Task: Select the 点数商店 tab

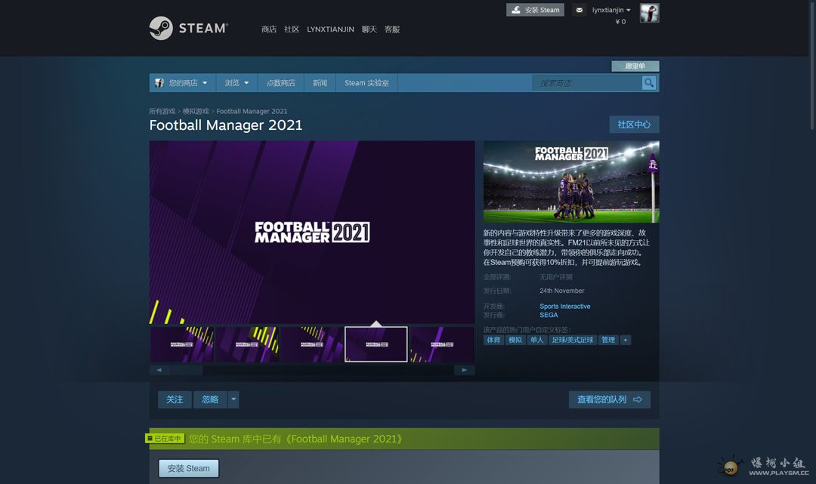Action: tap(280, 82)
